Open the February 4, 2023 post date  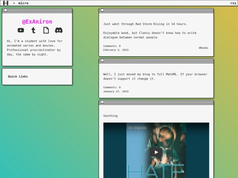[116, 50]
